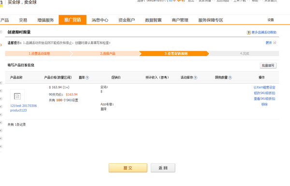The height and width of the screenshot is (186, 290).
Task: Click the 产品价格(数量区间) column header
Action: tap(58, 77)
